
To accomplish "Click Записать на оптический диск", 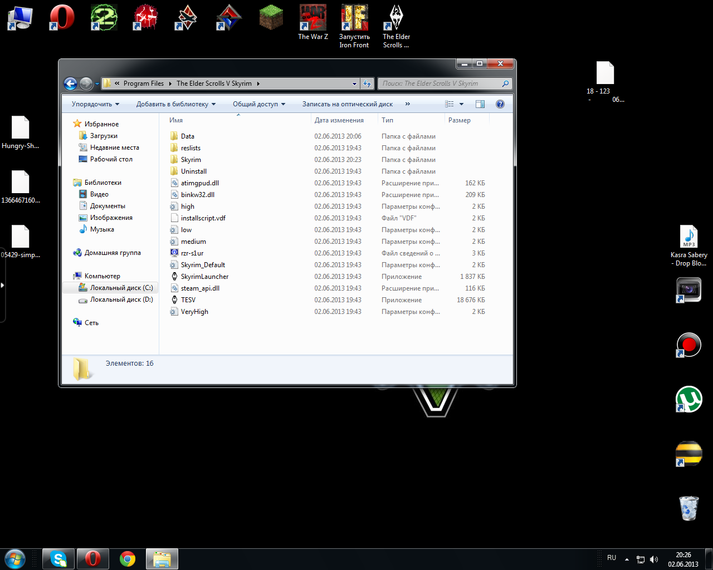I will pos(348,104).
